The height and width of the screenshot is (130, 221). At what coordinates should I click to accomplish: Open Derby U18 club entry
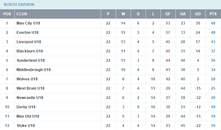26,107
